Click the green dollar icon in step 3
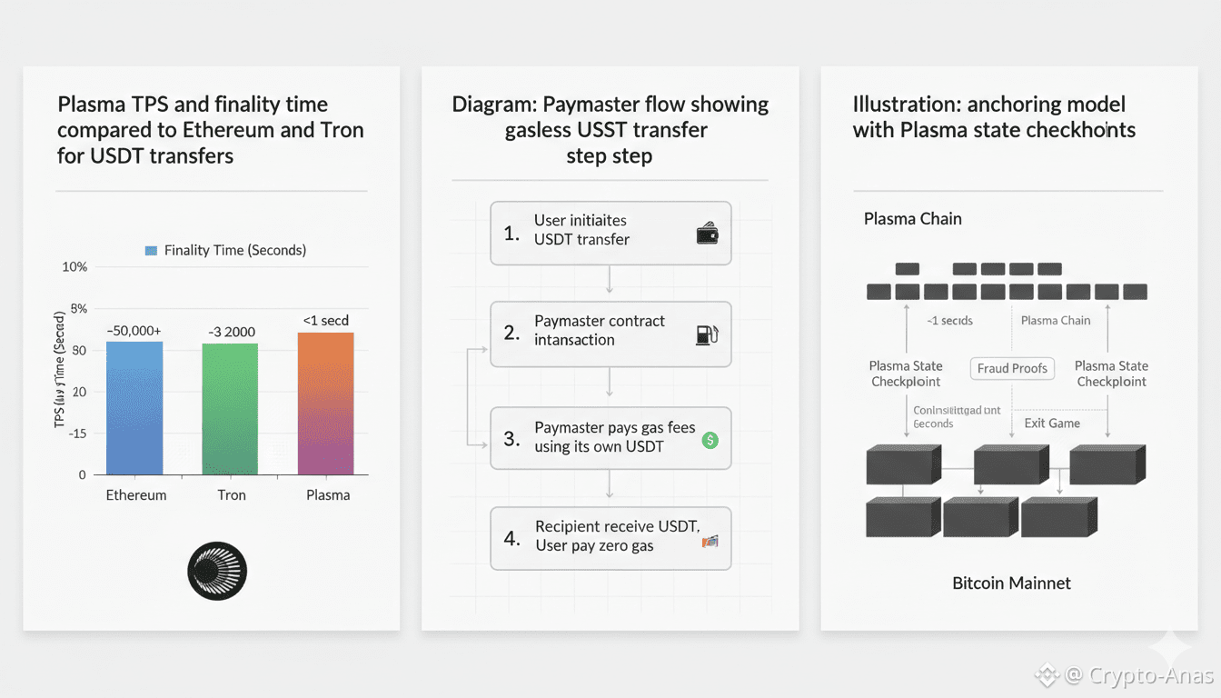1221x698 pixels. click(x=710, y=440)
